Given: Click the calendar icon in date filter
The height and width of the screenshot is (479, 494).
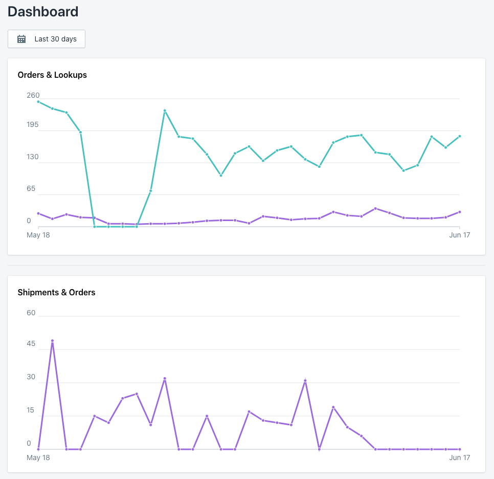Looking at the screenshot, I should (x=21, y=39).
